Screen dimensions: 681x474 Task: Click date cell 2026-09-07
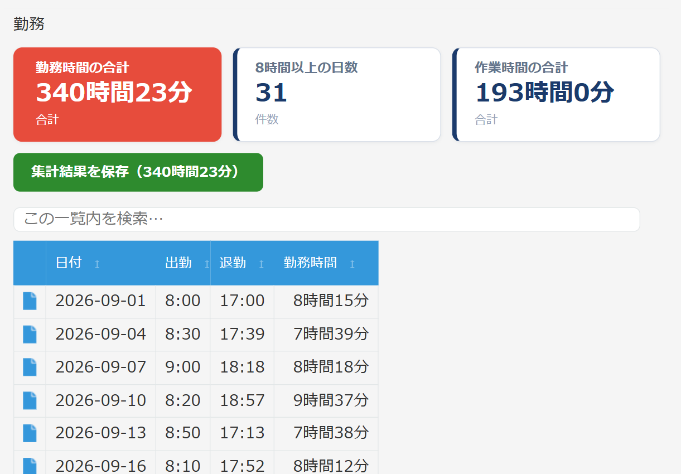pos(101,367)
